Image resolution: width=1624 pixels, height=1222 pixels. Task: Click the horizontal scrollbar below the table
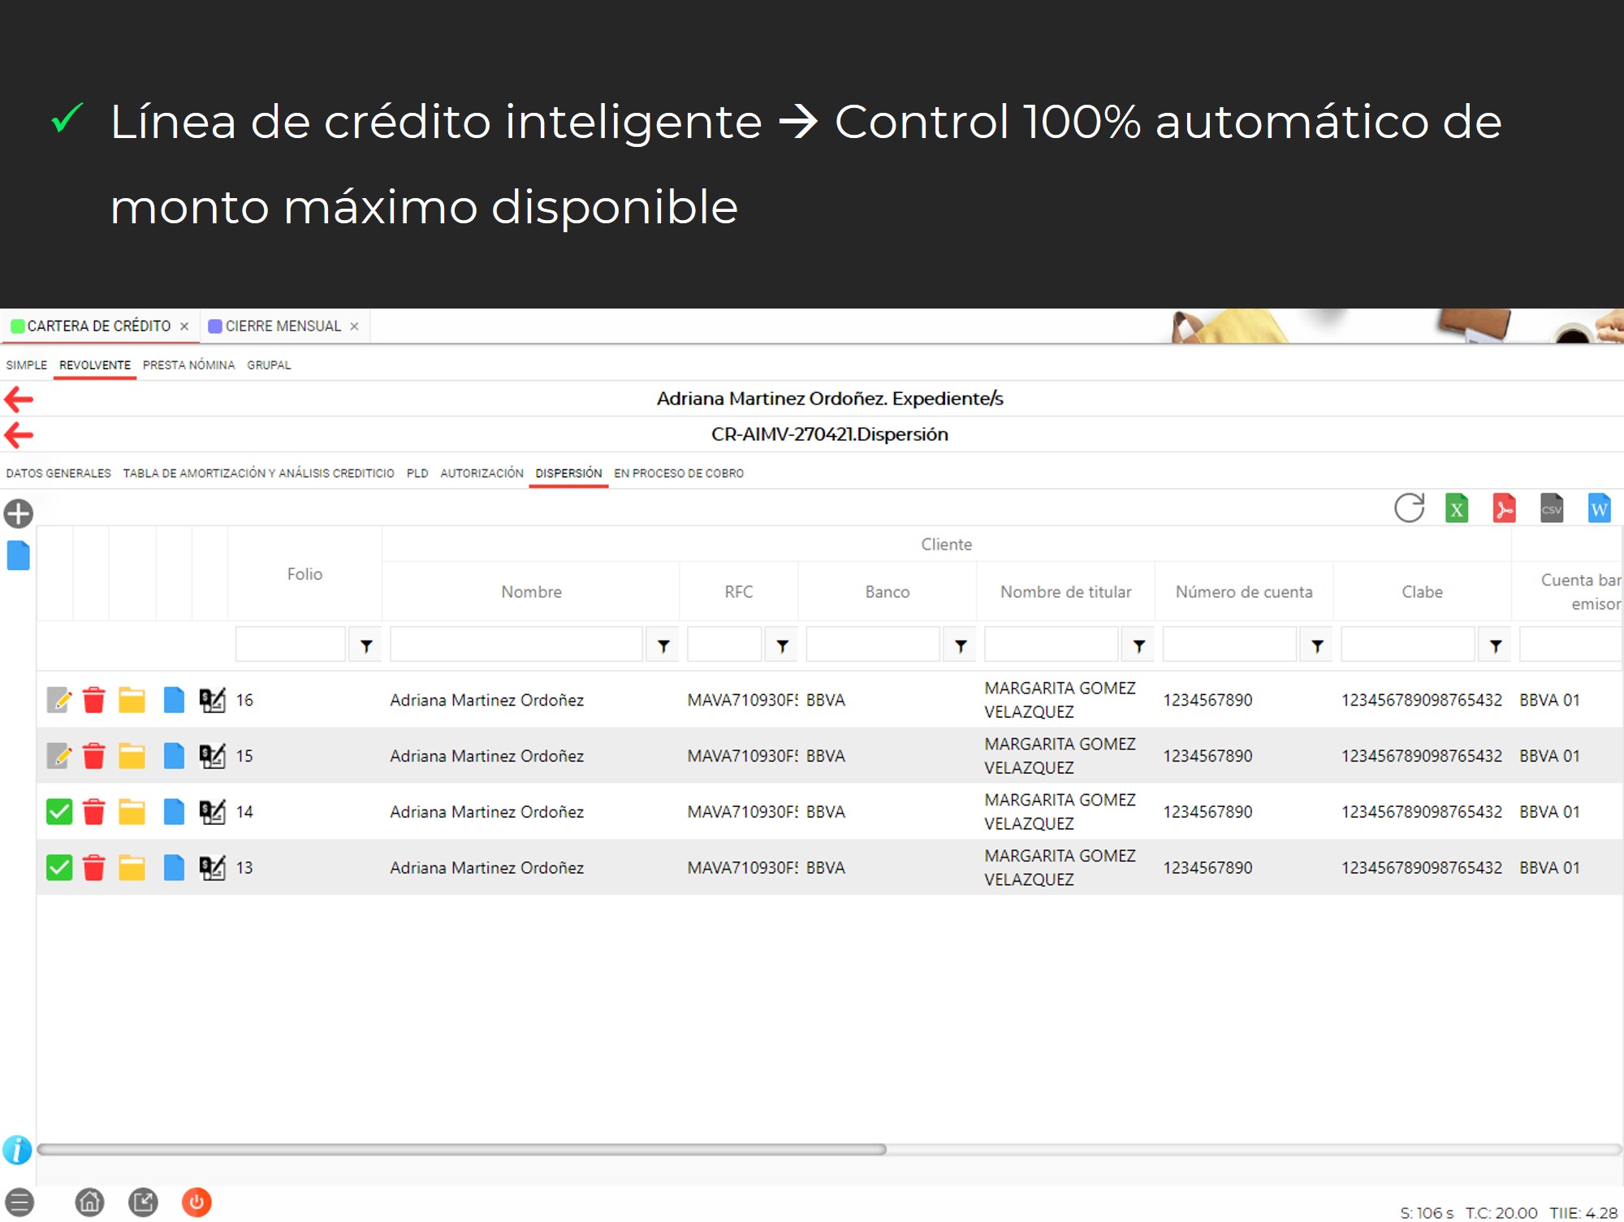click(461, 1149)
